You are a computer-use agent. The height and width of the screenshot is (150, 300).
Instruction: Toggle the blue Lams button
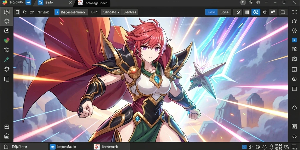pyautogui.click(x=211, y=12)
